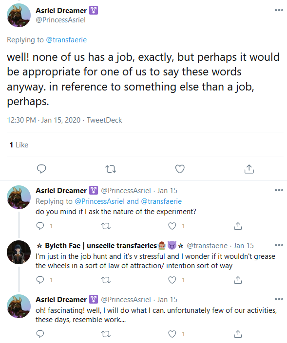The height and width of the screenshot is (343, 287).
Task: Like Byleth Fae's job hunt tweet
Action: coord(172,280)
